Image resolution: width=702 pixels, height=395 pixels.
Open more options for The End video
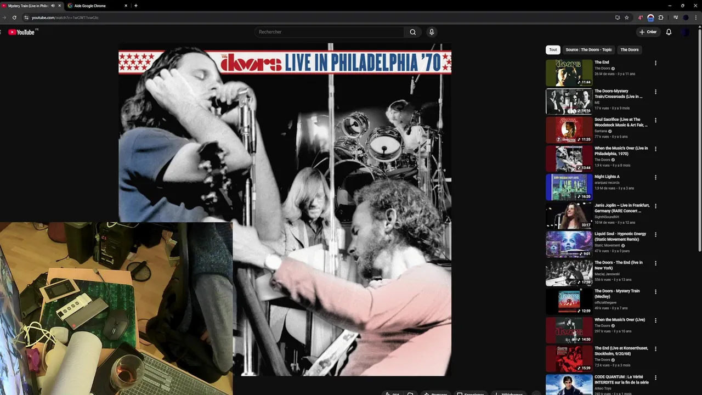click(x=655, y=63)
